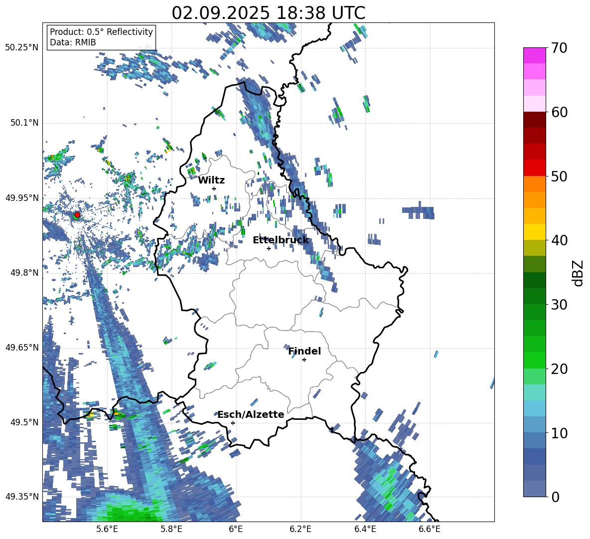Click the 49.95°N latitude label
Screen dimensions: 590x539
click(22, 197)
